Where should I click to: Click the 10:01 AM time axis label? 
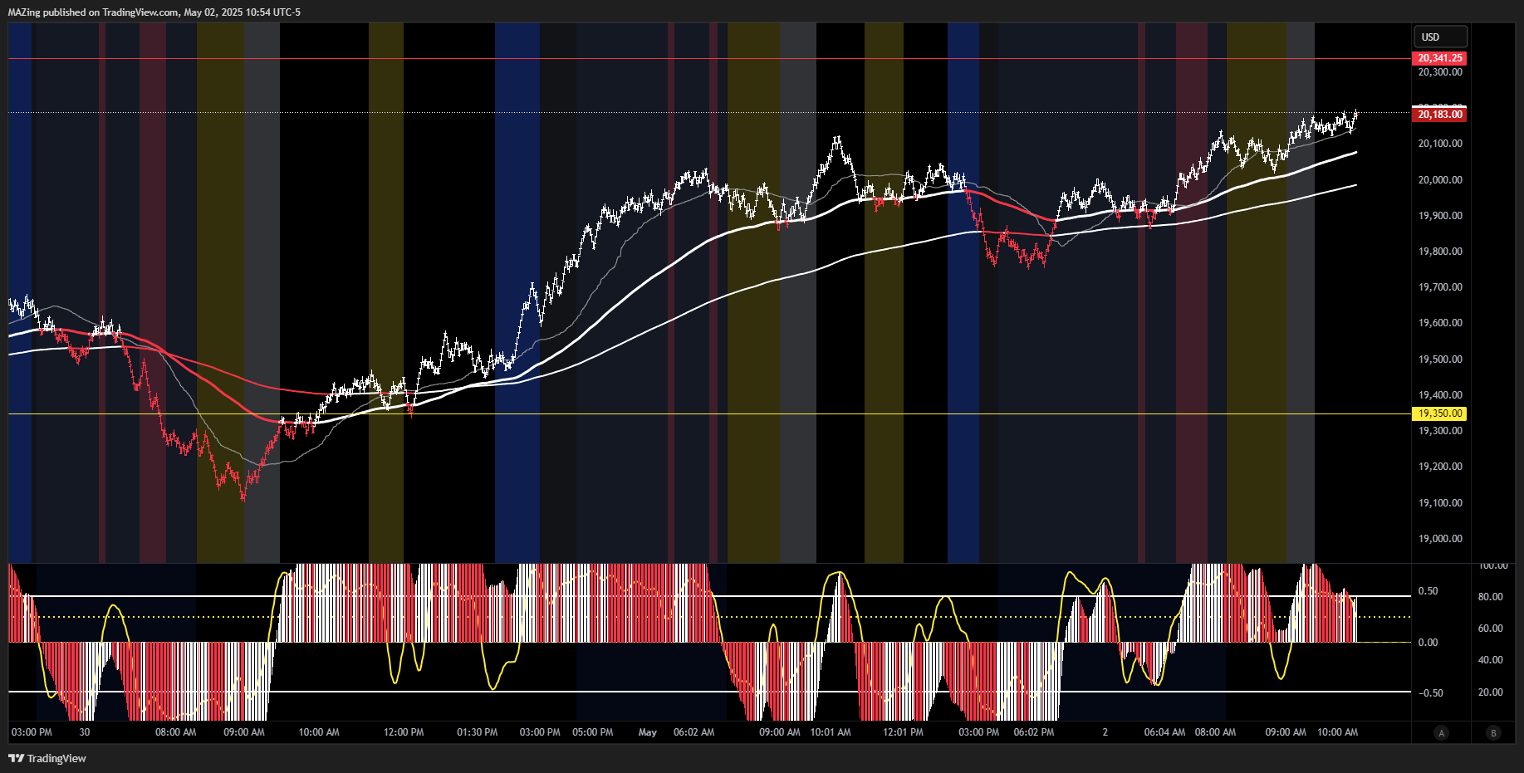click(x=831, y=732)
